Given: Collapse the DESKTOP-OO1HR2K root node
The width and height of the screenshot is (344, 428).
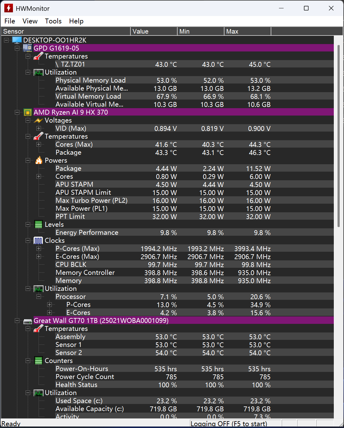Looking at the screenshot, I should [x=6, y=40].
